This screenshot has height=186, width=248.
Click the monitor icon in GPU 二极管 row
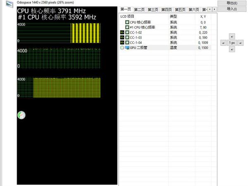coord(127,48)
